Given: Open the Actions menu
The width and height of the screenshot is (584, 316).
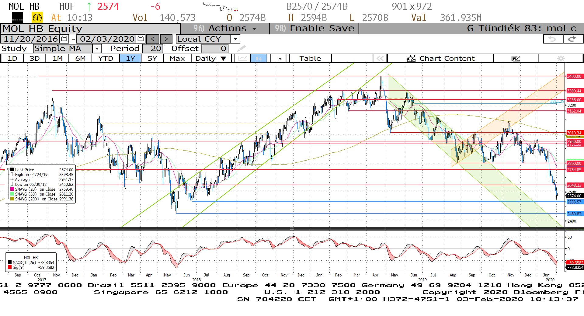Looking at the screenshot, I should [x=225, y=28].
